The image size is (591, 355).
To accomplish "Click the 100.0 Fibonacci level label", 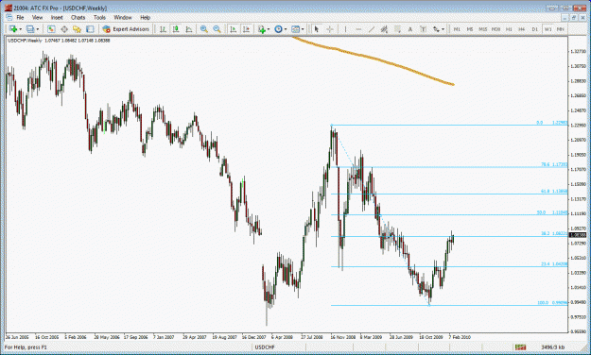I will 543,303.
